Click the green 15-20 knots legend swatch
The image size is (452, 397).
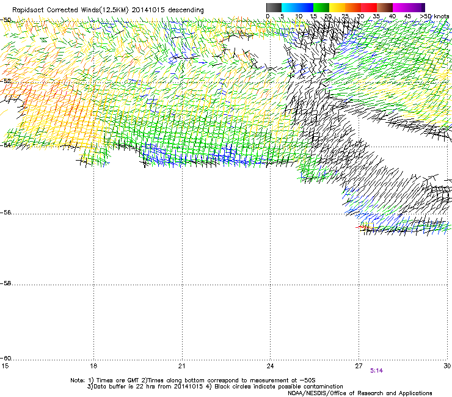[x=321, y=7]
